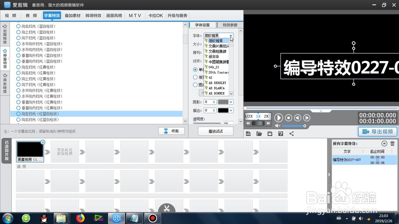The height and width of the screenshot is (224, 399).
Task: Click the taskbar volume tray icon
Action: click(x=361, y=218)
